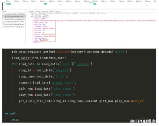159x126 pixels.
Task: Click the play_count value 373
Action: (44, 30)
